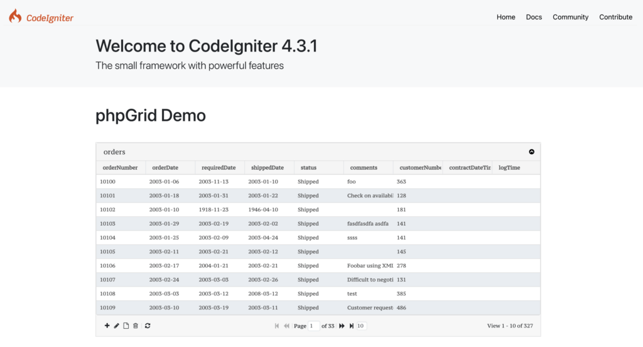This screenshot has width=643, height=347.
Task: Sort by the shippedDate column header
Action: 269,168
